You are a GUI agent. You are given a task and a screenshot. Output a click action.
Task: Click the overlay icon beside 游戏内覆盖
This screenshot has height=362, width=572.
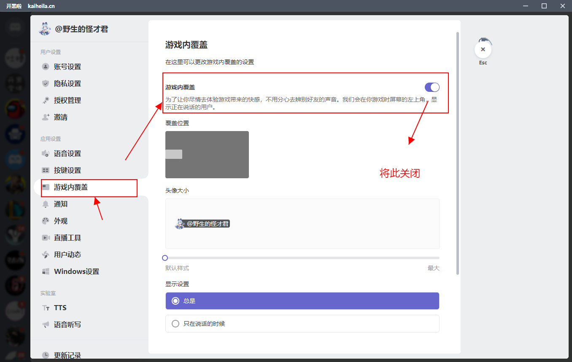[x=46, y=187]
